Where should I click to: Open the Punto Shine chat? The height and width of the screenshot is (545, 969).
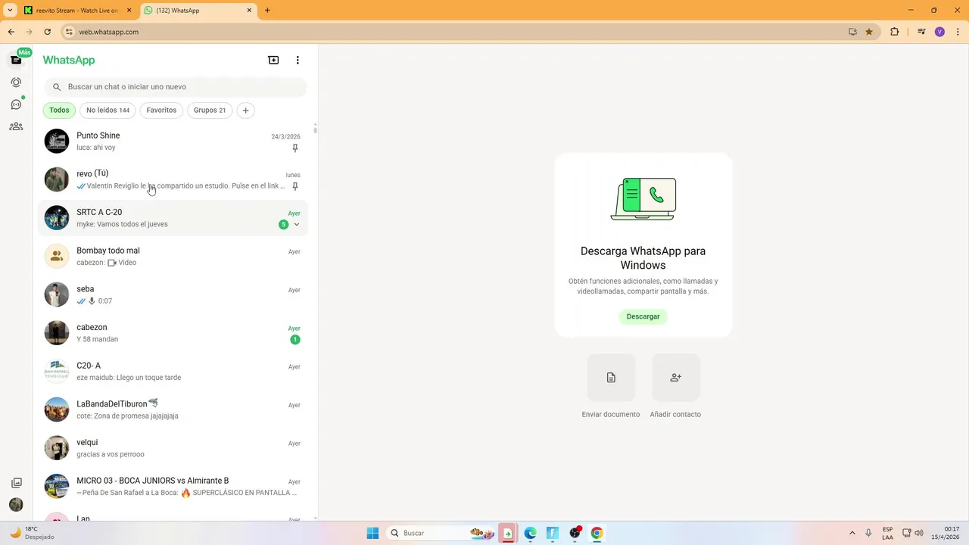173,142
